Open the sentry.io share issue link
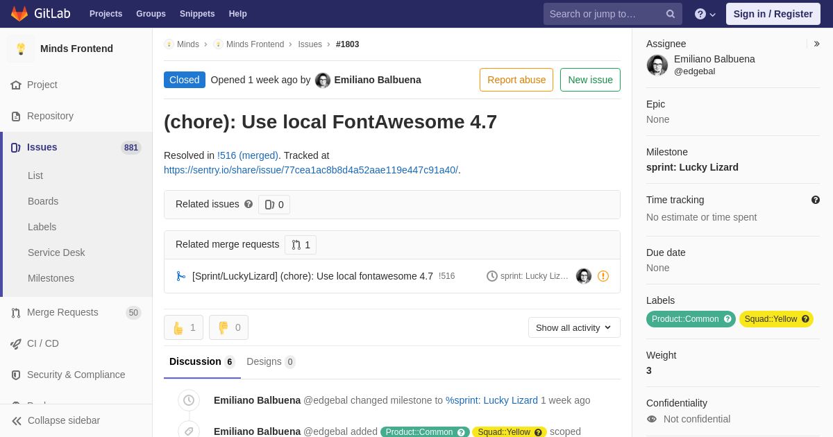The image size is (833, 437). coord(311,170)
